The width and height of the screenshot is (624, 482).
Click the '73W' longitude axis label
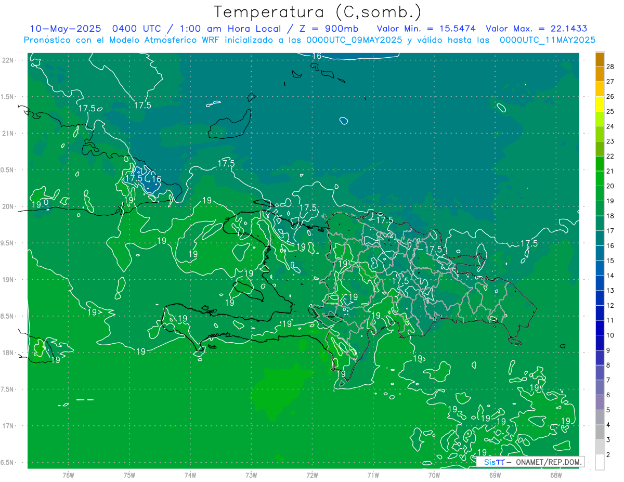point(251,475)
